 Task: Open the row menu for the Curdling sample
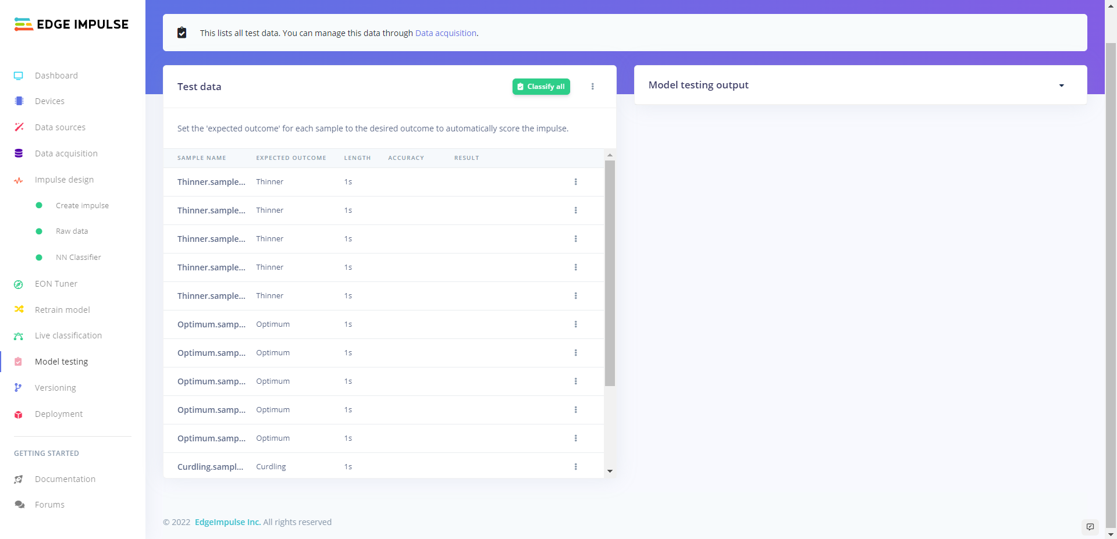click(x=576, y=466)
